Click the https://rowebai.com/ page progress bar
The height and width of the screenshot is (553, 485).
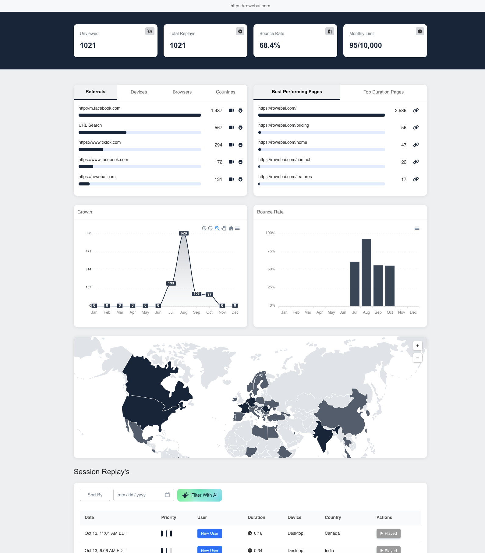(x=322, y=115)
